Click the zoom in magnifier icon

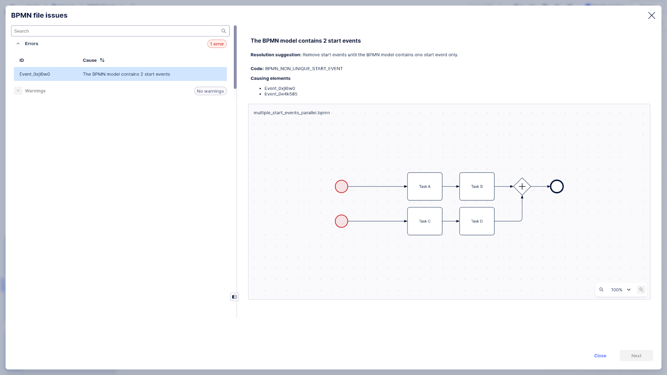coord(641,290)
